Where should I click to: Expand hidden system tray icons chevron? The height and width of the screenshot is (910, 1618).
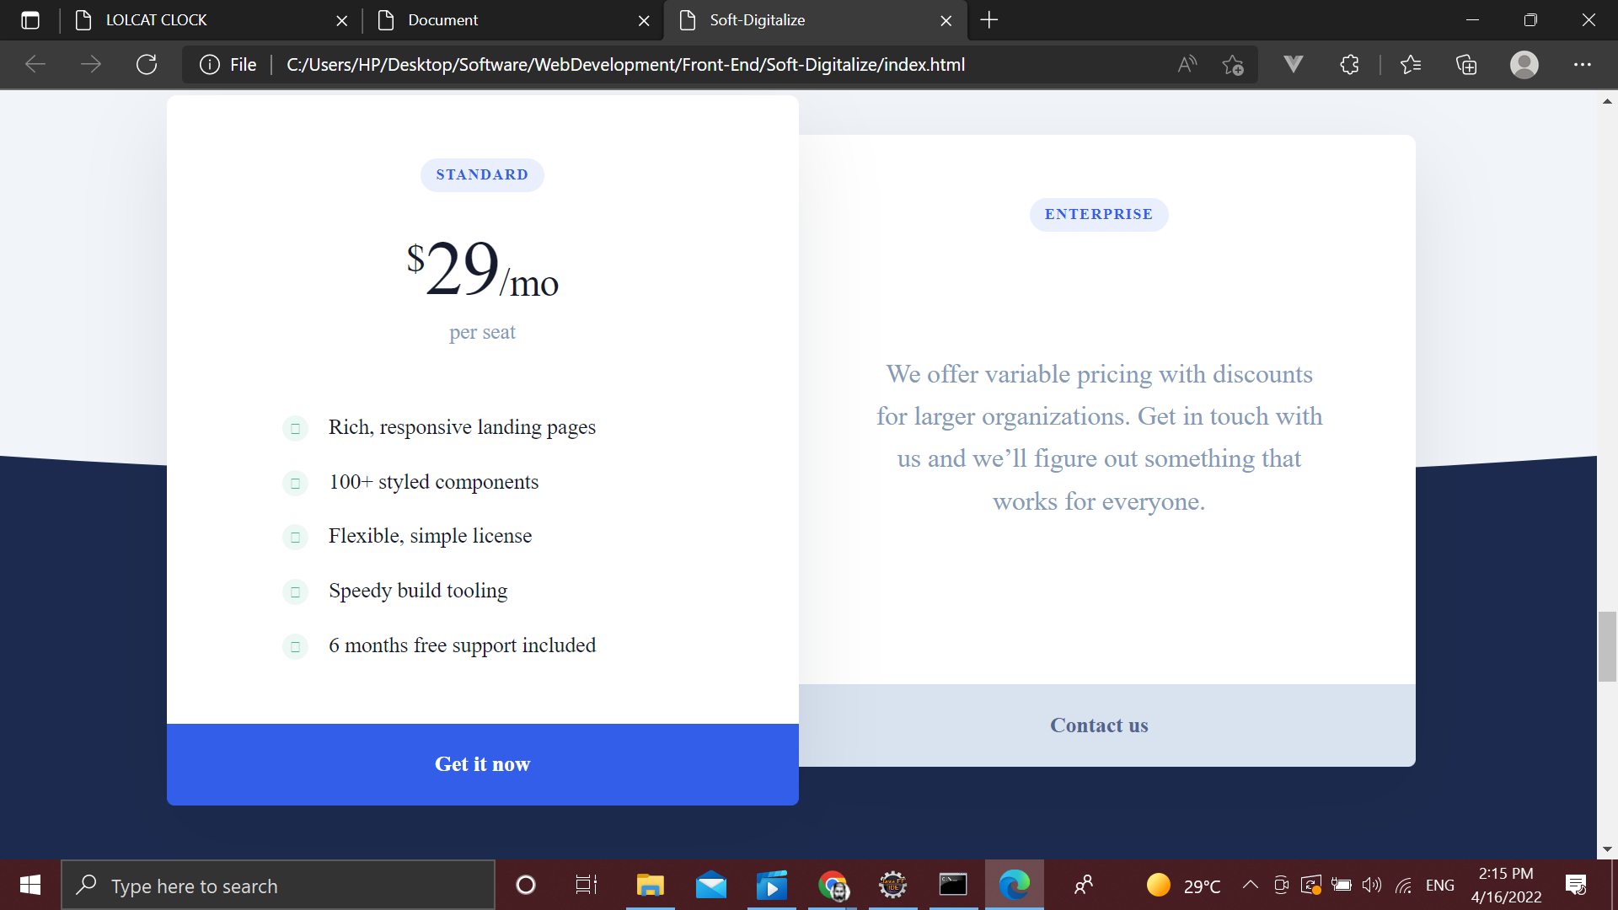tap(1250, 885)
